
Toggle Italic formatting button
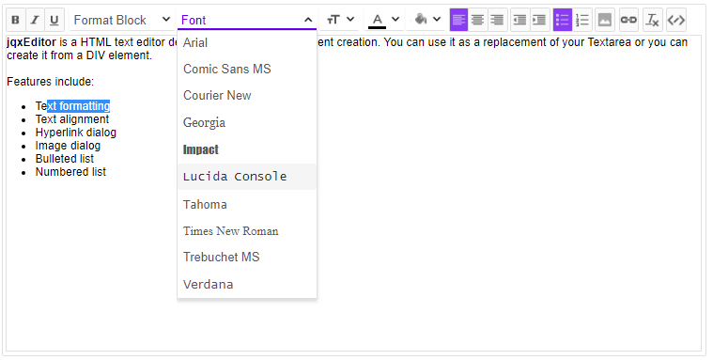point(35,20)
